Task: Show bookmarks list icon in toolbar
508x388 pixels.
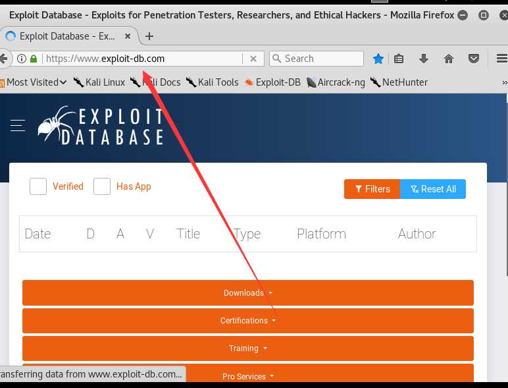Action: pos(399,59)
